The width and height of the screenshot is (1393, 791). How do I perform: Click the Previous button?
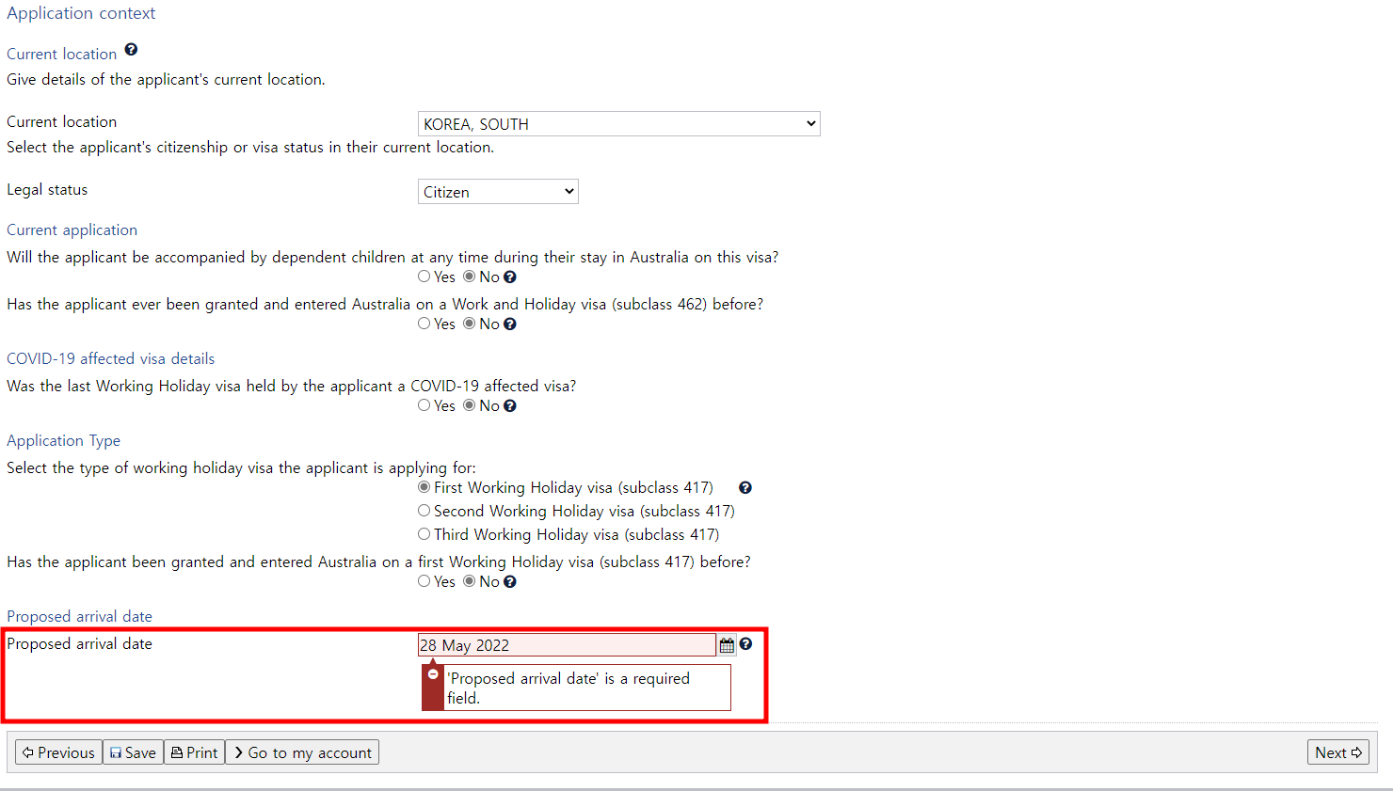point(58,752)
